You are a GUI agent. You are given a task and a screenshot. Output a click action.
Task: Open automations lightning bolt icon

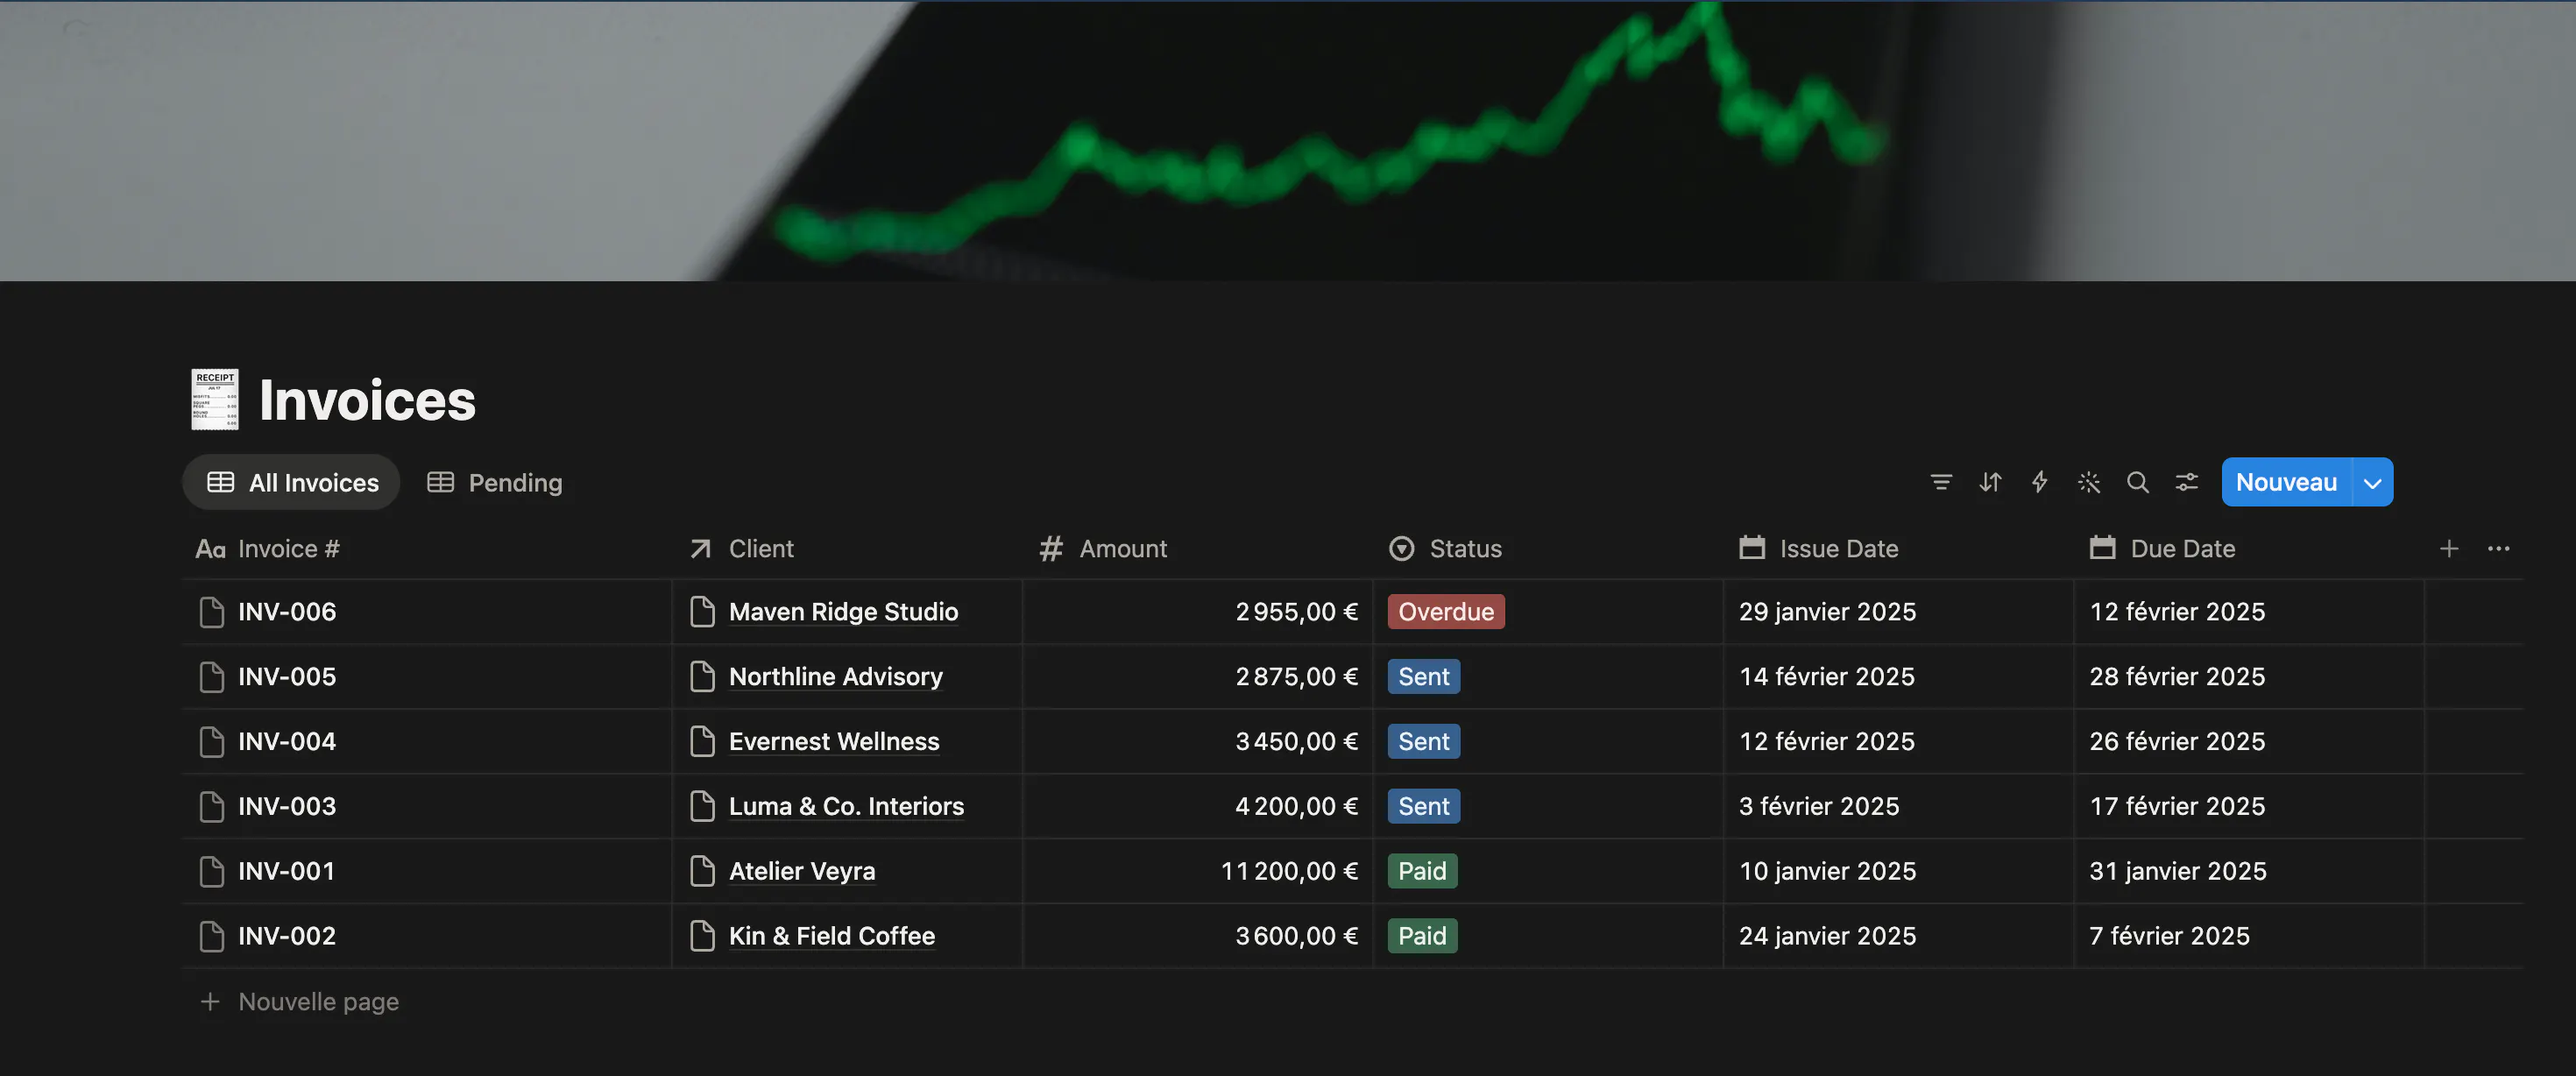click(x=2039, y=482)
